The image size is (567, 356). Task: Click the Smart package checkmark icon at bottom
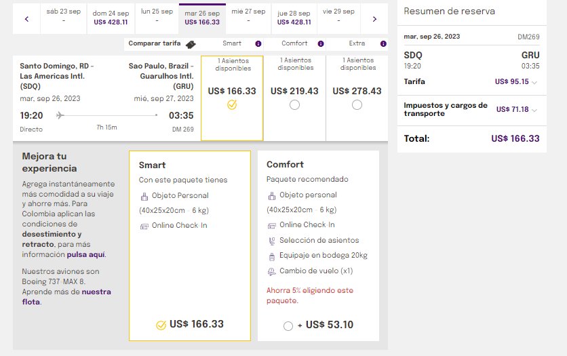click(x=161, y=325)
